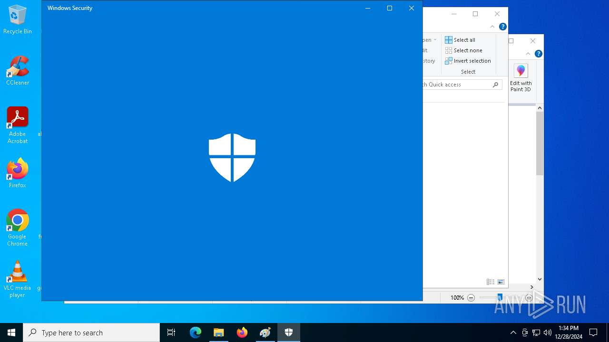Open the volume tray icon
Viewport: 609px width, 342px height.
pyautogui.click(x=548, y=332)
